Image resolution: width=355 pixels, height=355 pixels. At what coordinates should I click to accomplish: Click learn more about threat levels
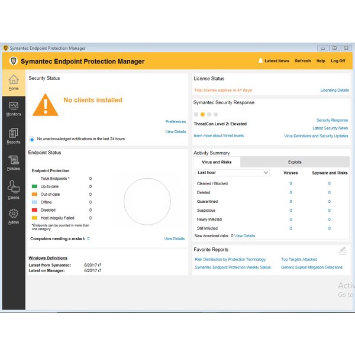219,135
